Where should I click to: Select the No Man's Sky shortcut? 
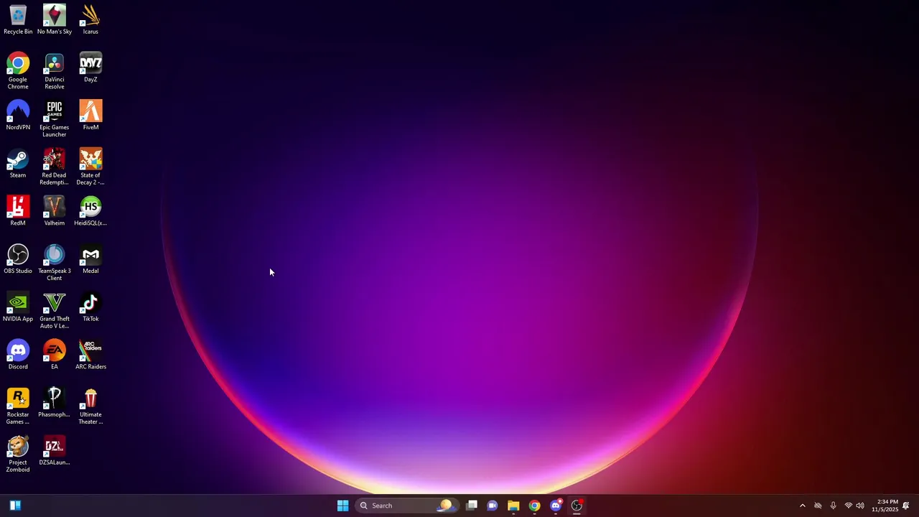click(55, 19)
